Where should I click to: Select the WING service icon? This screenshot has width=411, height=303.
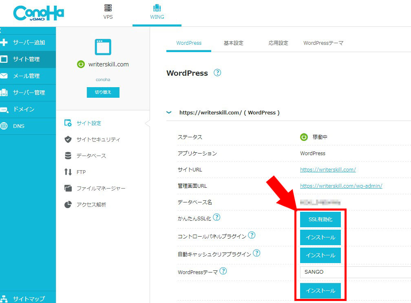point(157,8)
